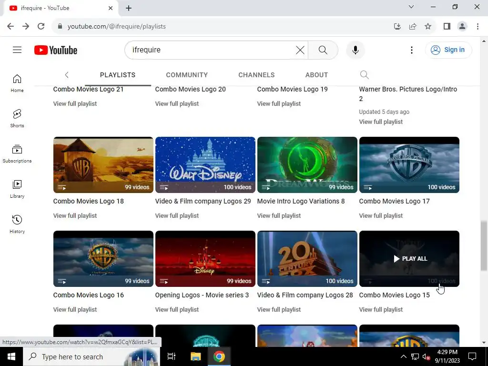Switch to the ABOUT tab

[x=316, y=75]
